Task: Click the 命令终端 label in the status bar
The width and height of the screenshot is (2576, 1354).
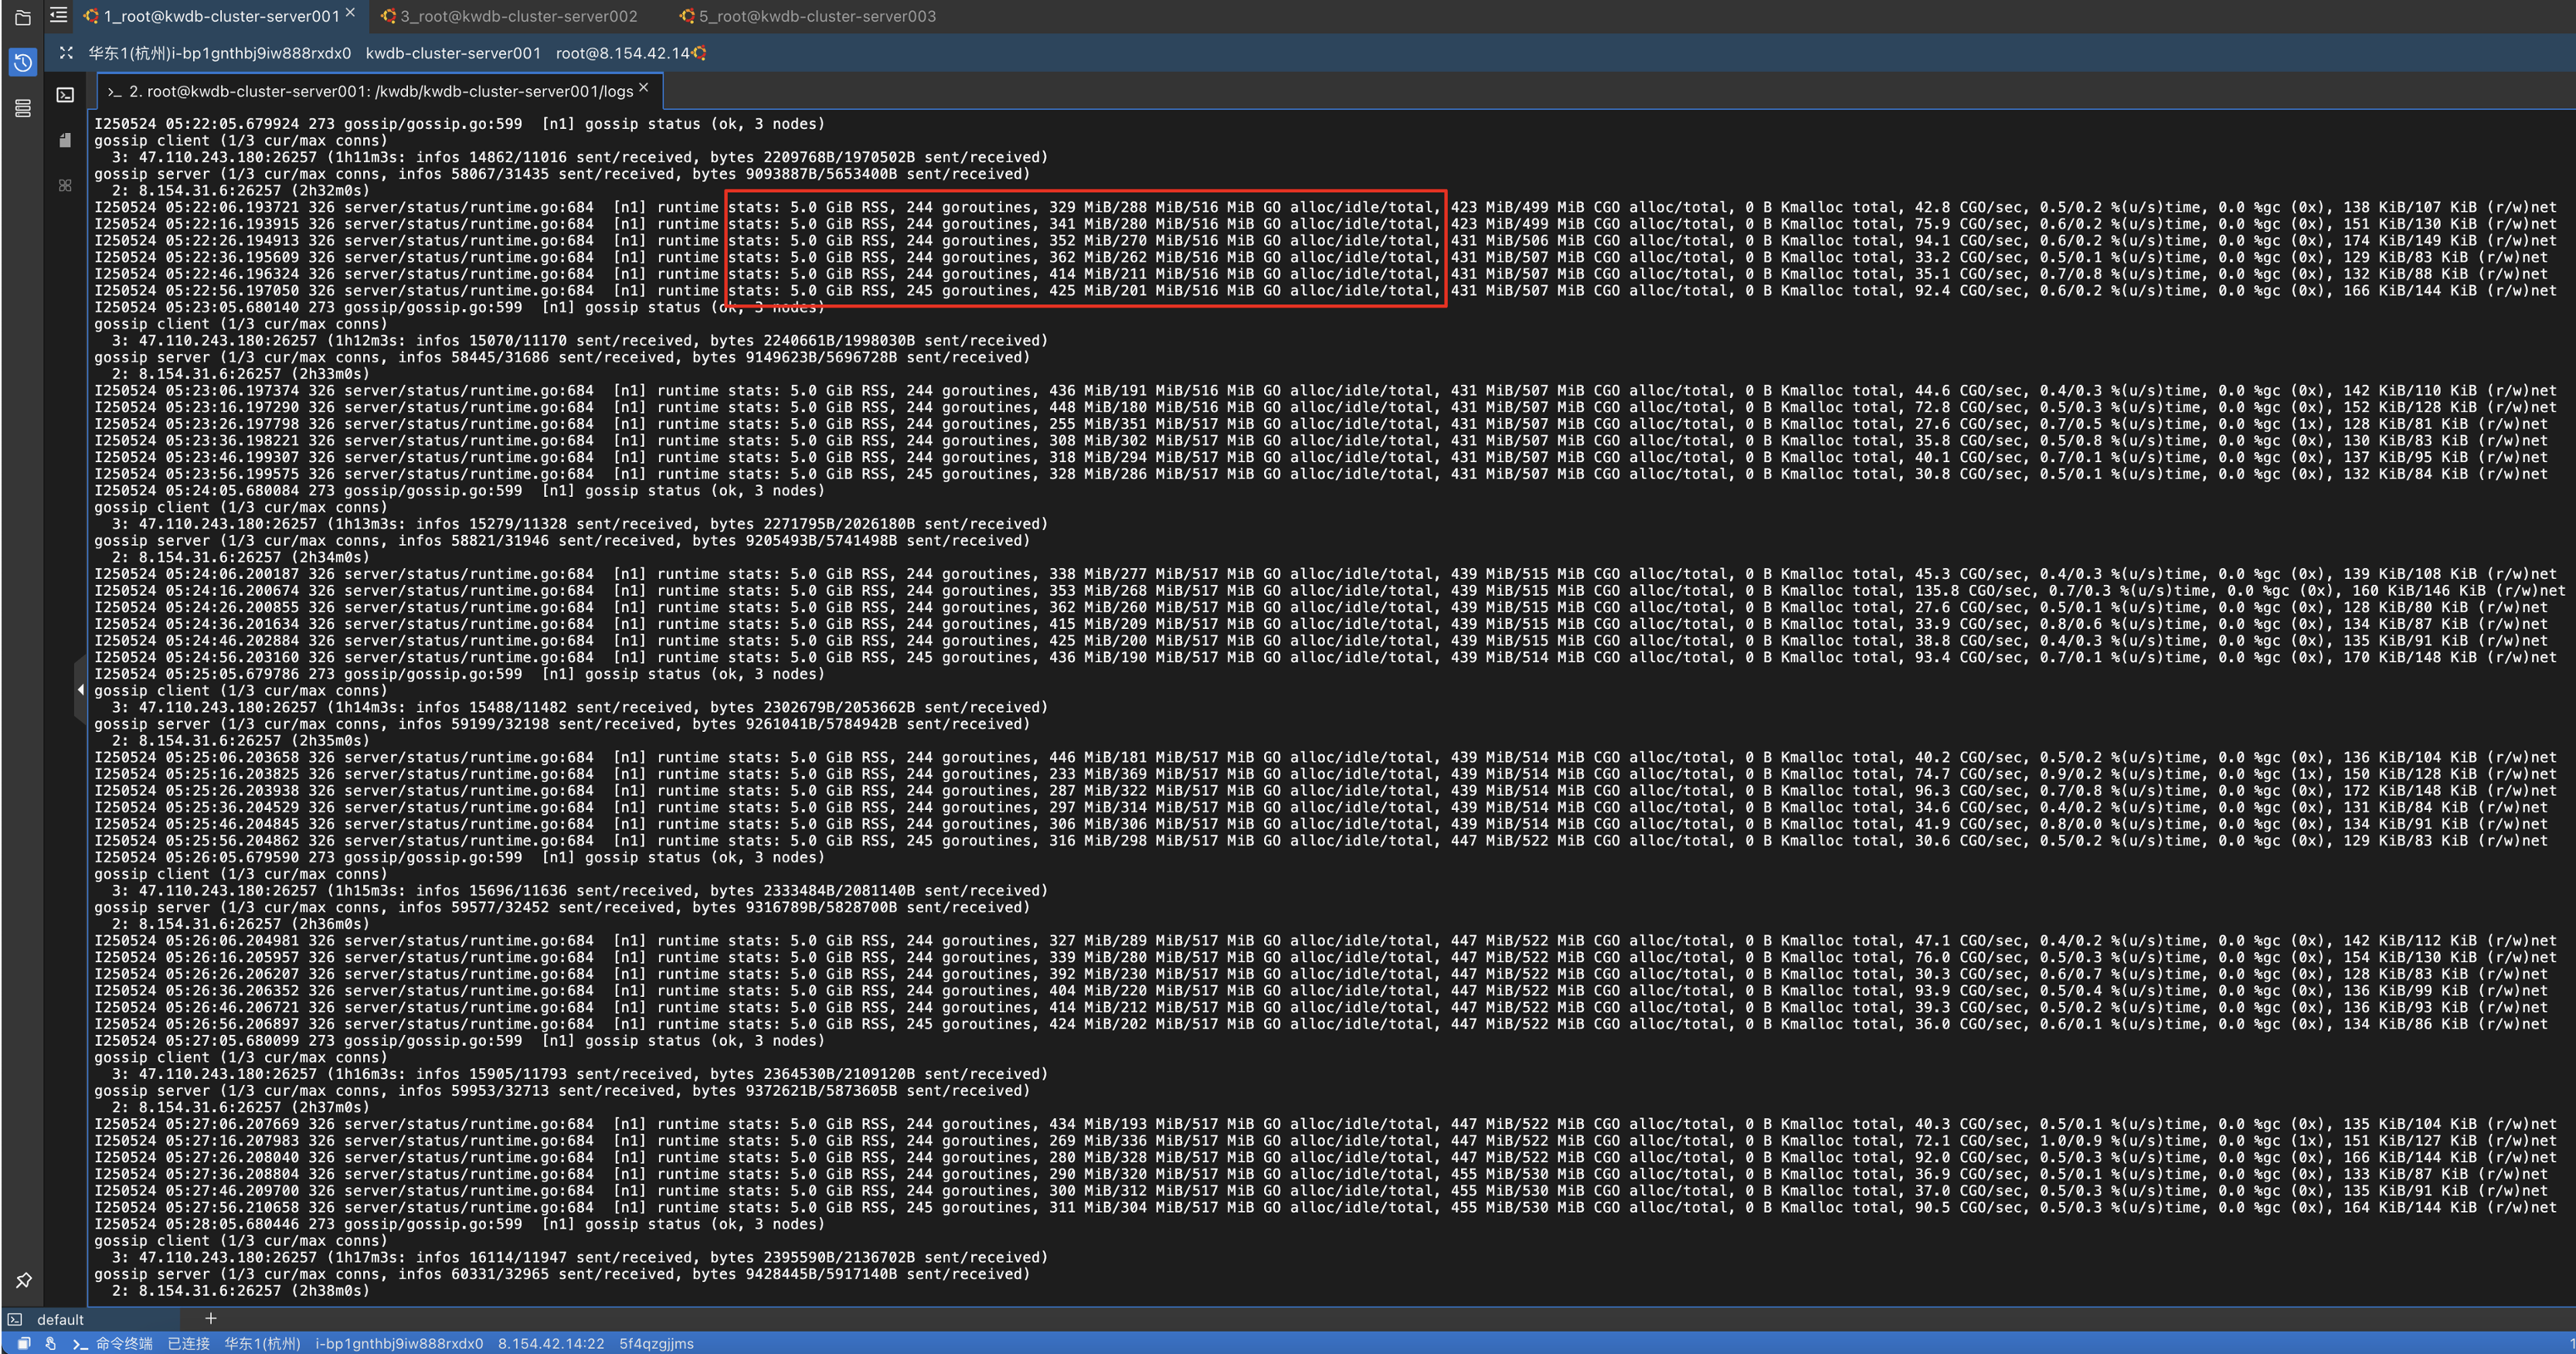Action: click(x=124, y=1343)
